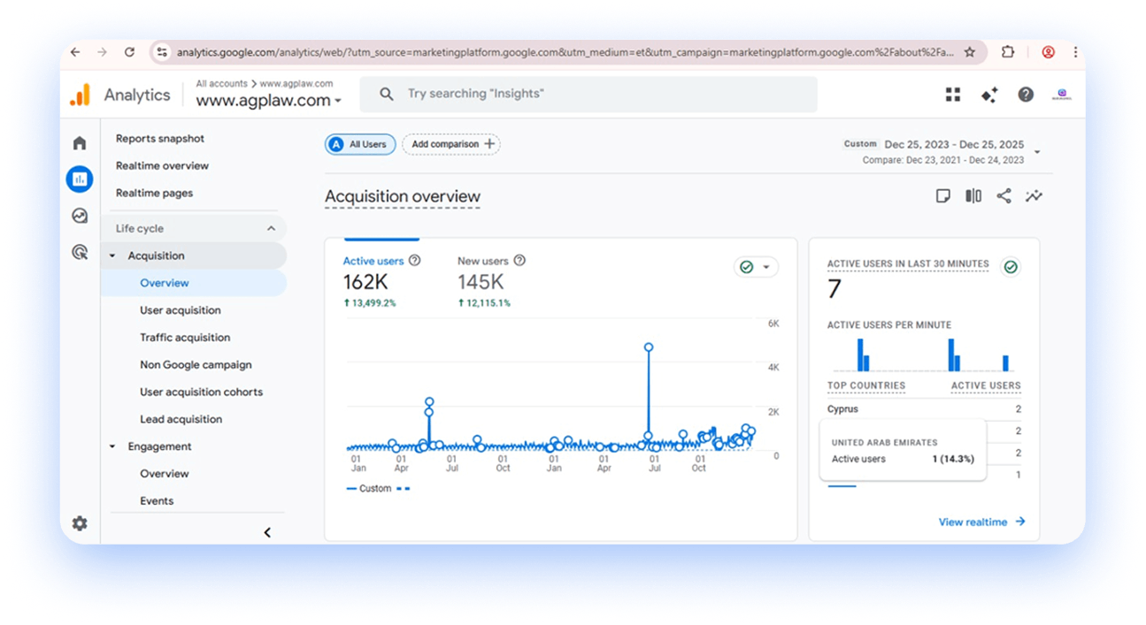The height and width of the screenshot is (625, 1146).
Task: Click the Add comparison button
Action: click(451, 144)
